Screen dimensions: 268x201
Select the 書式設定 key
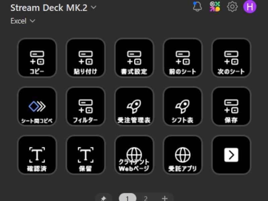click(x=134, y=58)
